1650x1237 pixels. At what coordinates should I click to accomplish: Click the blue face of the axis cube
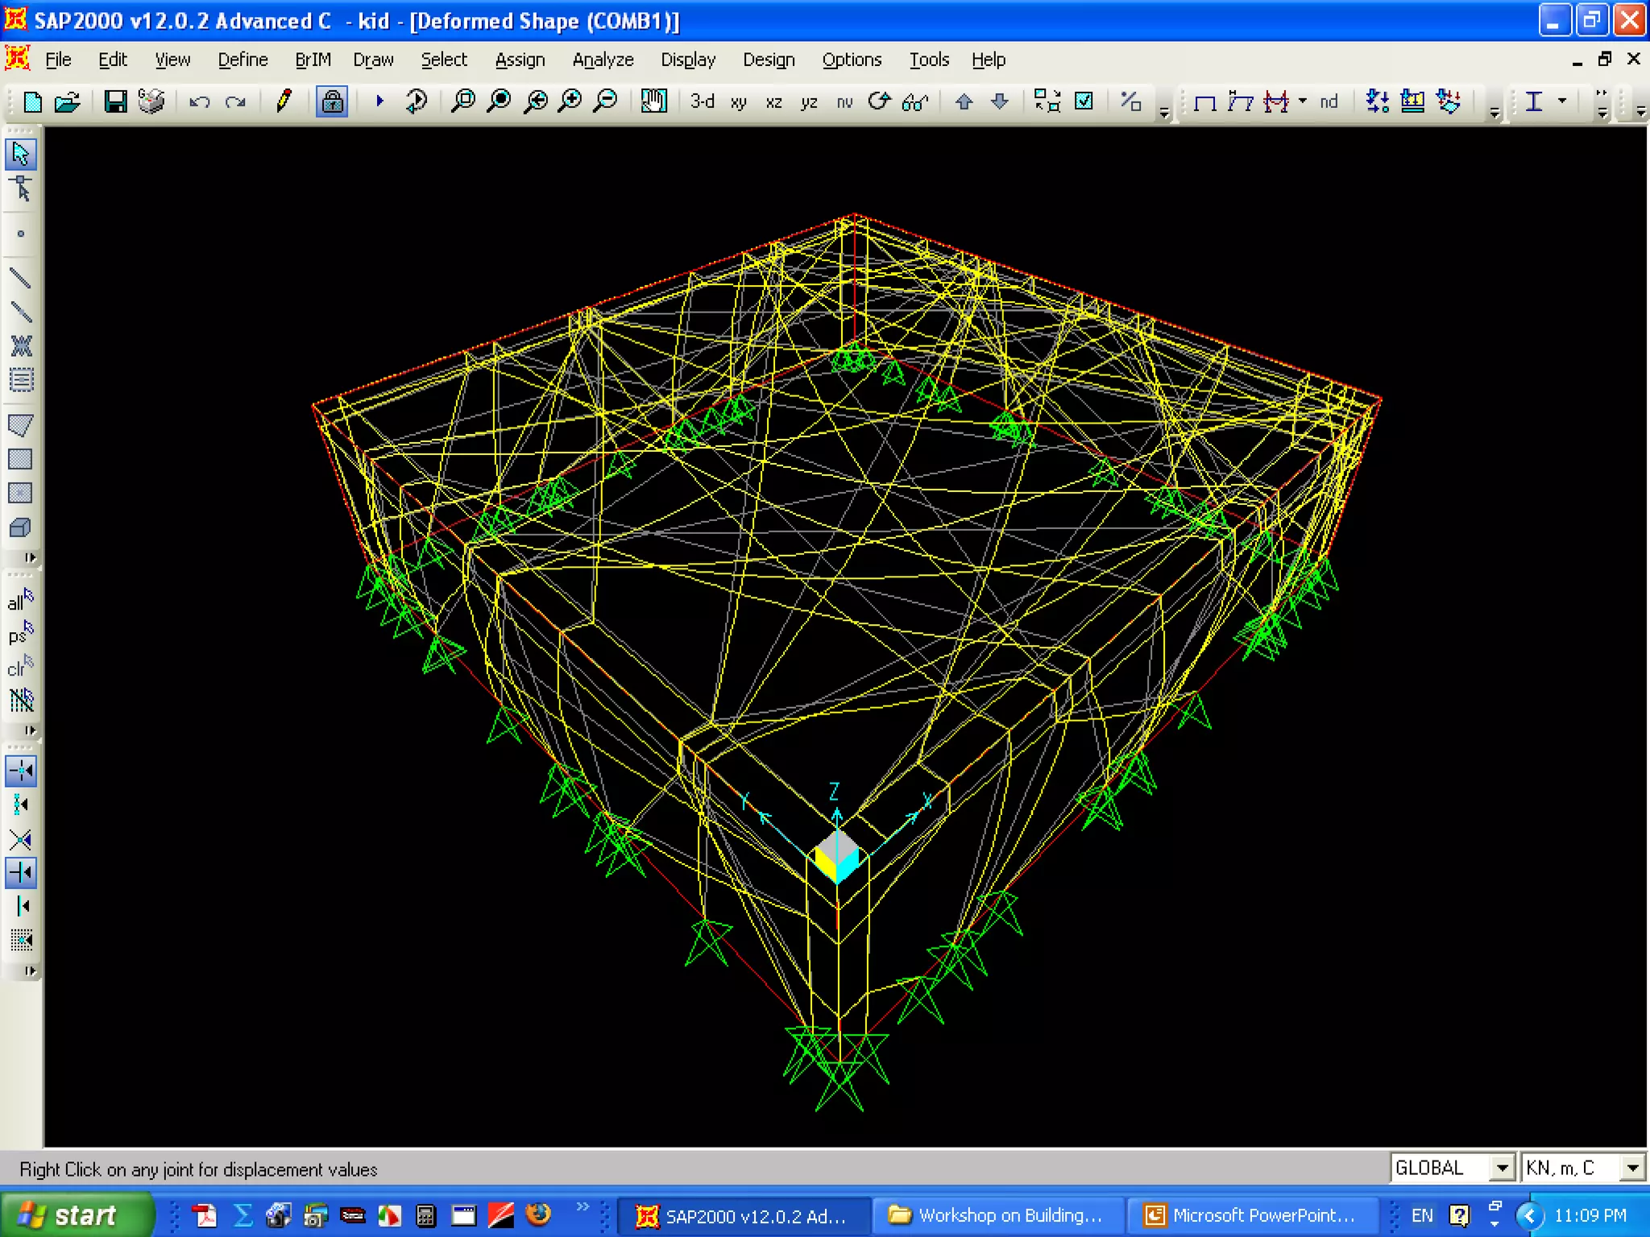(x=848, y=867)
